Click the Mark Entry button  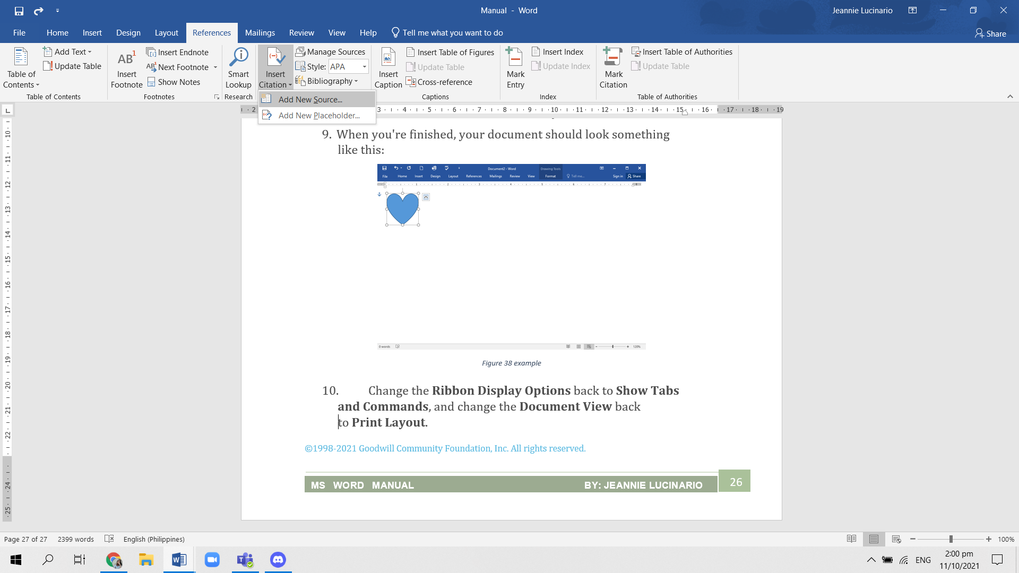coord(515,68)
